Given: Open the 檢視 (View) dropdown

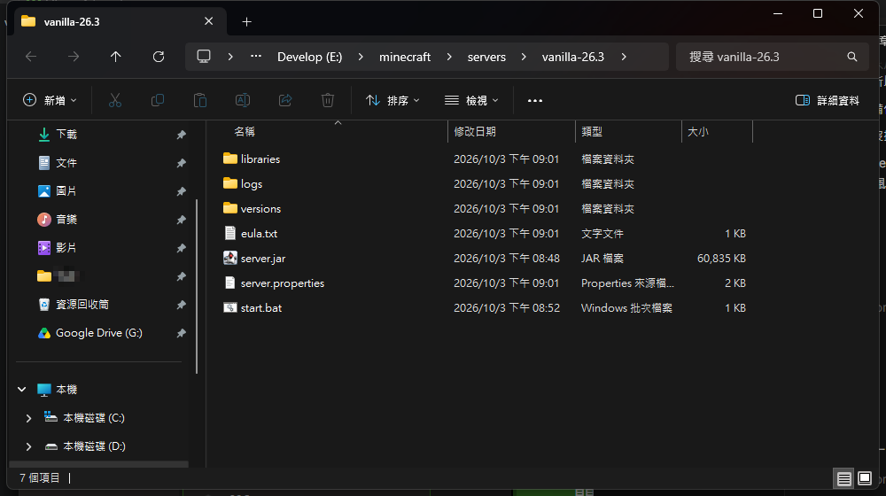Looking at the screenshot, I should coord(472,101).
